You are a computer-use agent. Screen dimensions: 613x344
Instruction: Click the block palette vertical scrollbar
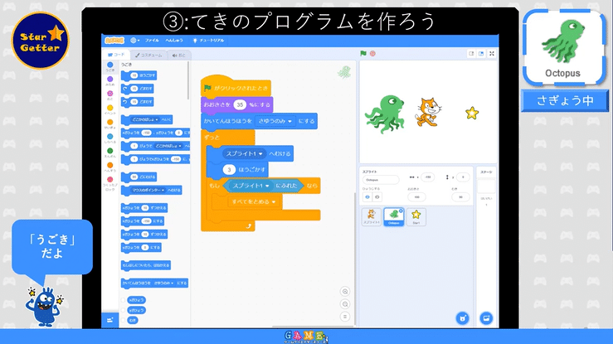tap(188, 80)
